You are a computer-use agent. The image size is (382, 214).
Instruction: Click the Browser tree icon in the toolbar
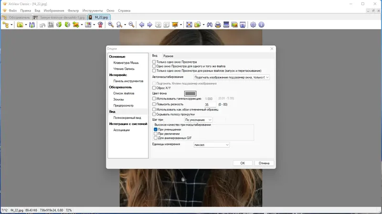tap(6, 25)
